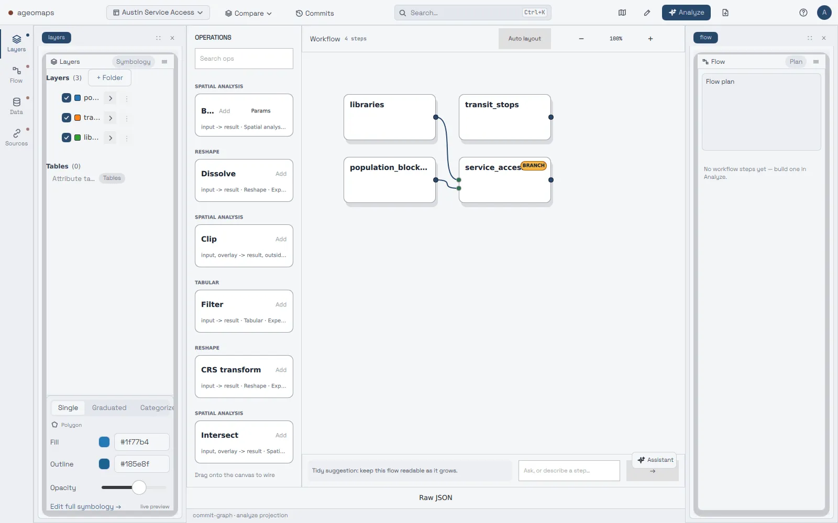Open the Flow panel hamburger menu
Image resolution: width=838 pixels, height=523 pixels.
pos(816,62)
